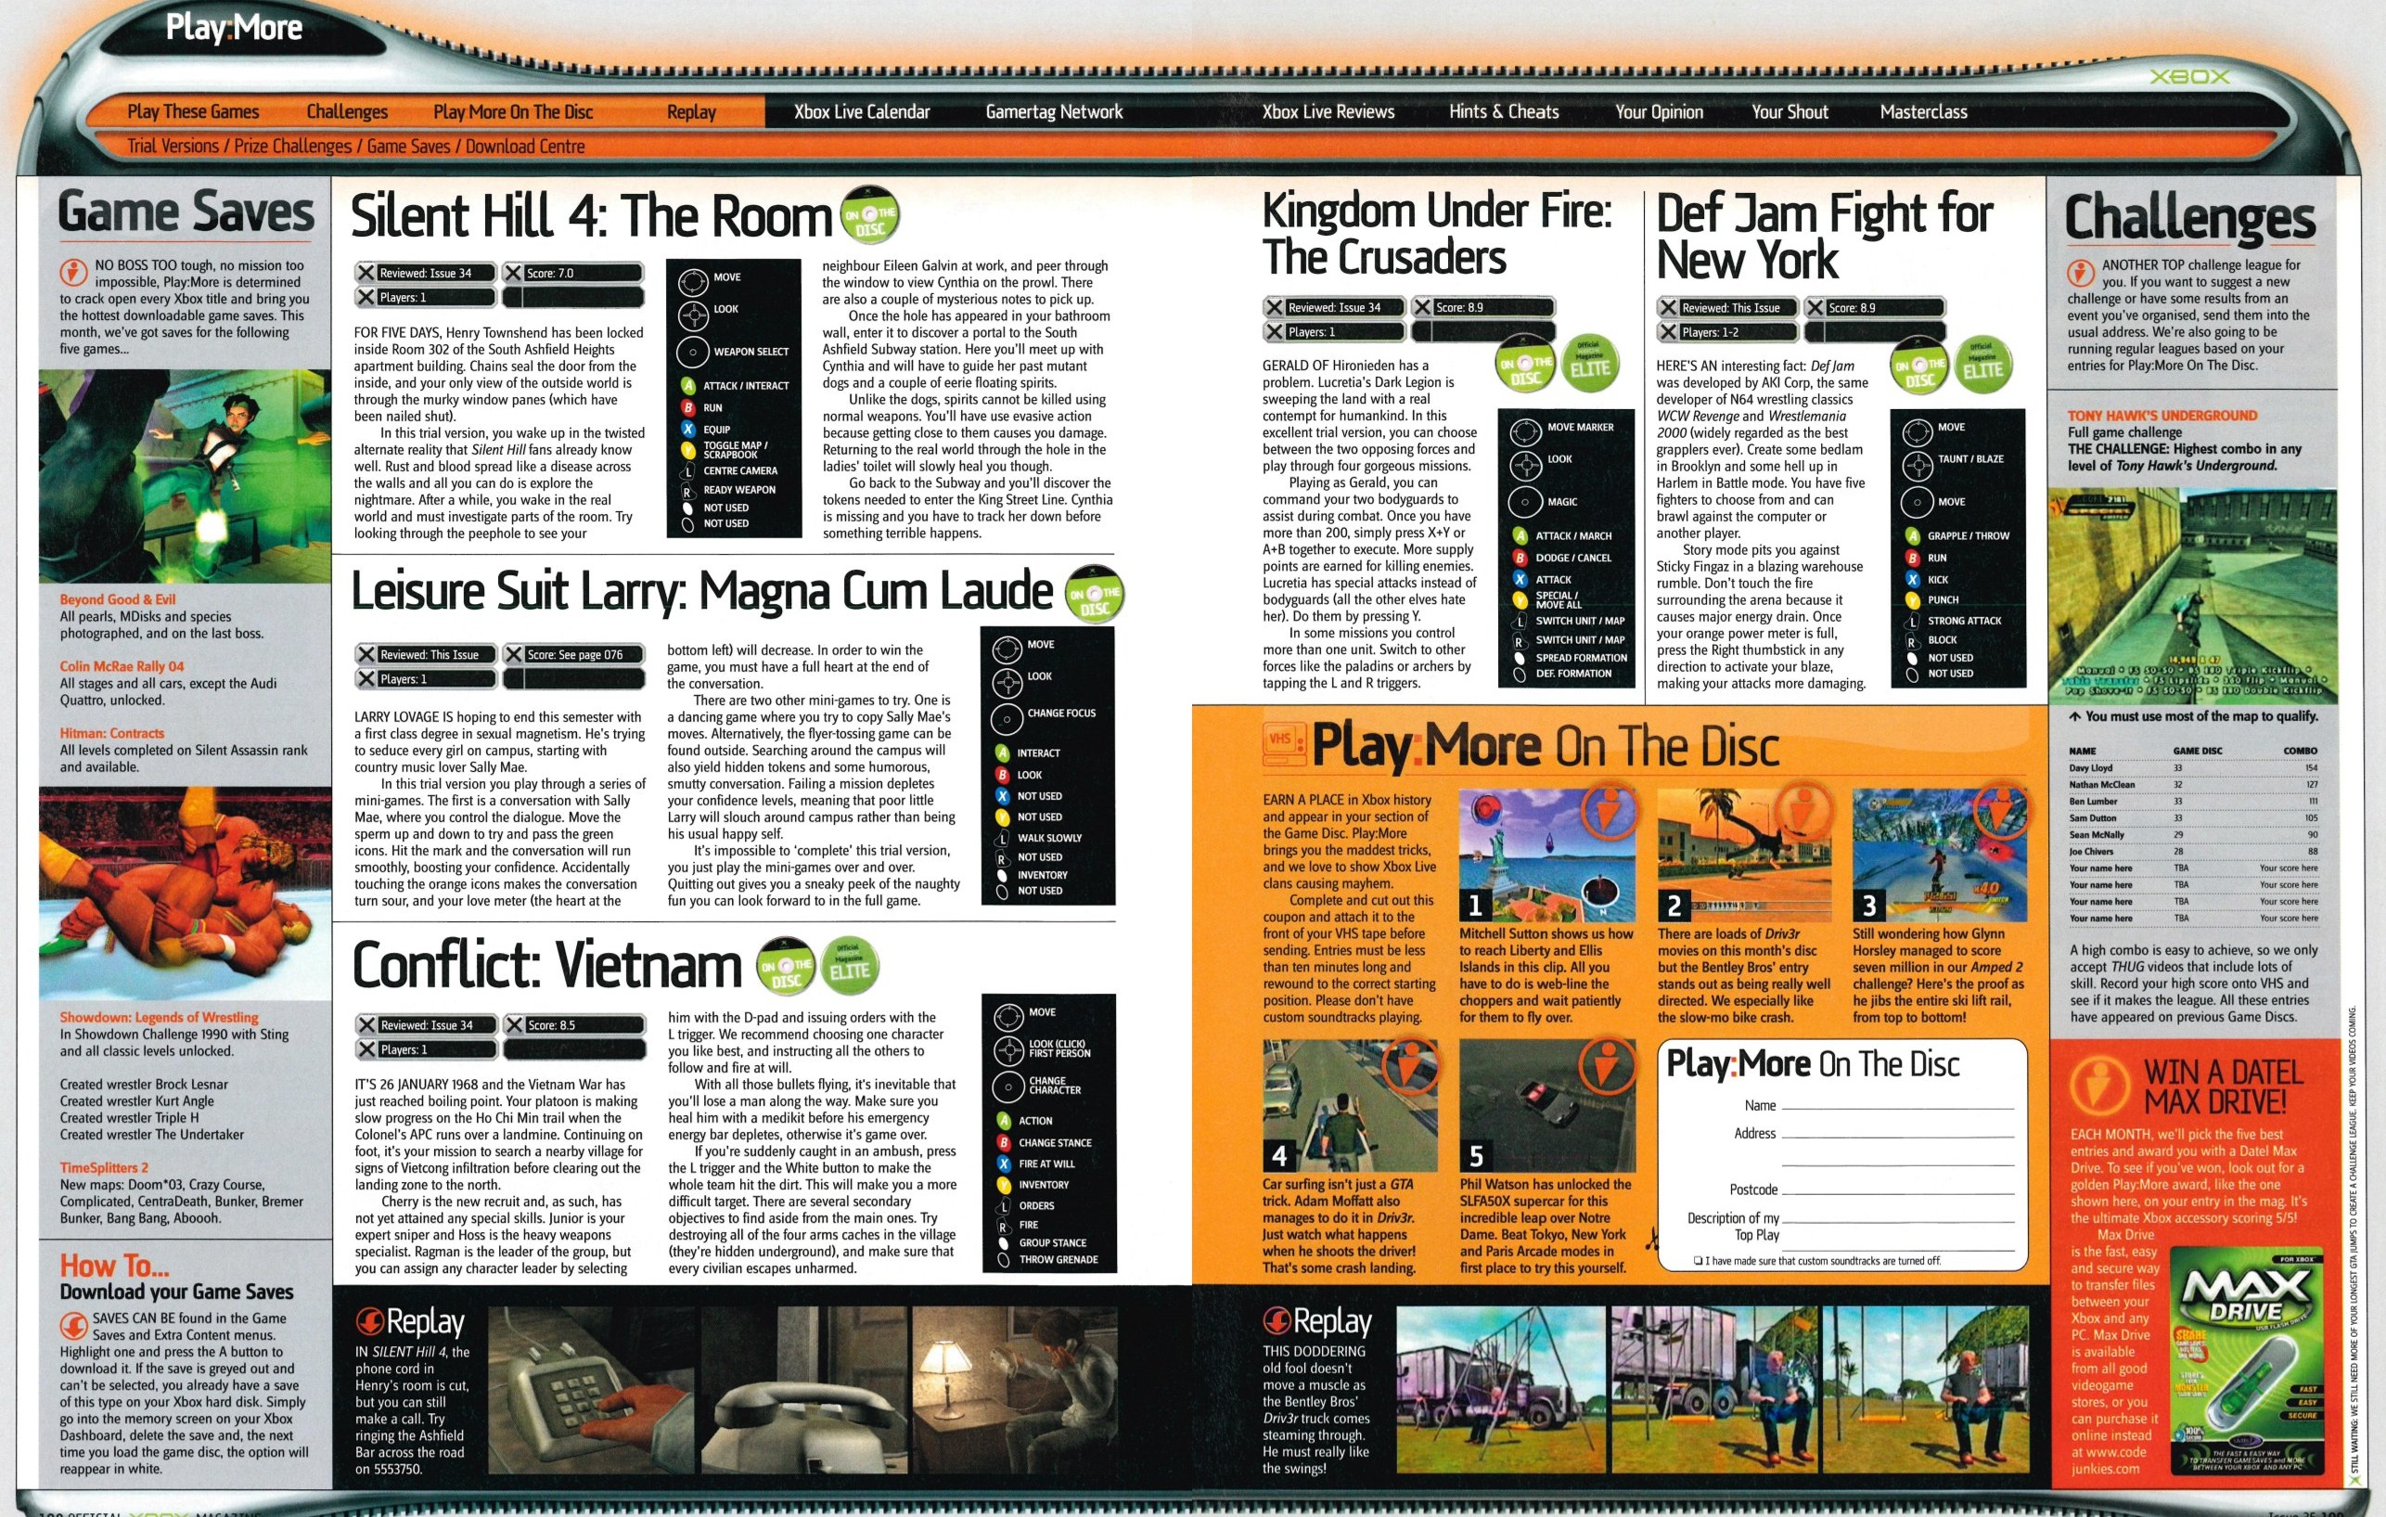
Task: Click the On The Disc badge beside Leisure Suit Larry
Action: [x=1094, y=594]
